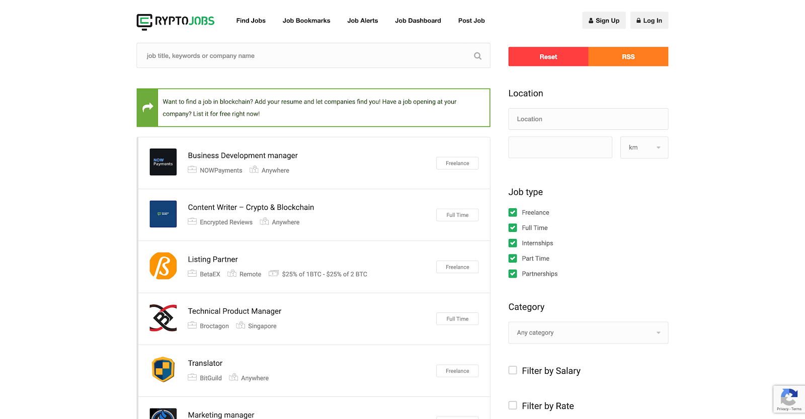Image resolution: width=805 pixels, height=419 pixels.
Task: Open the CryptoJobs logo home link
Action: click(x=176, y=21)
